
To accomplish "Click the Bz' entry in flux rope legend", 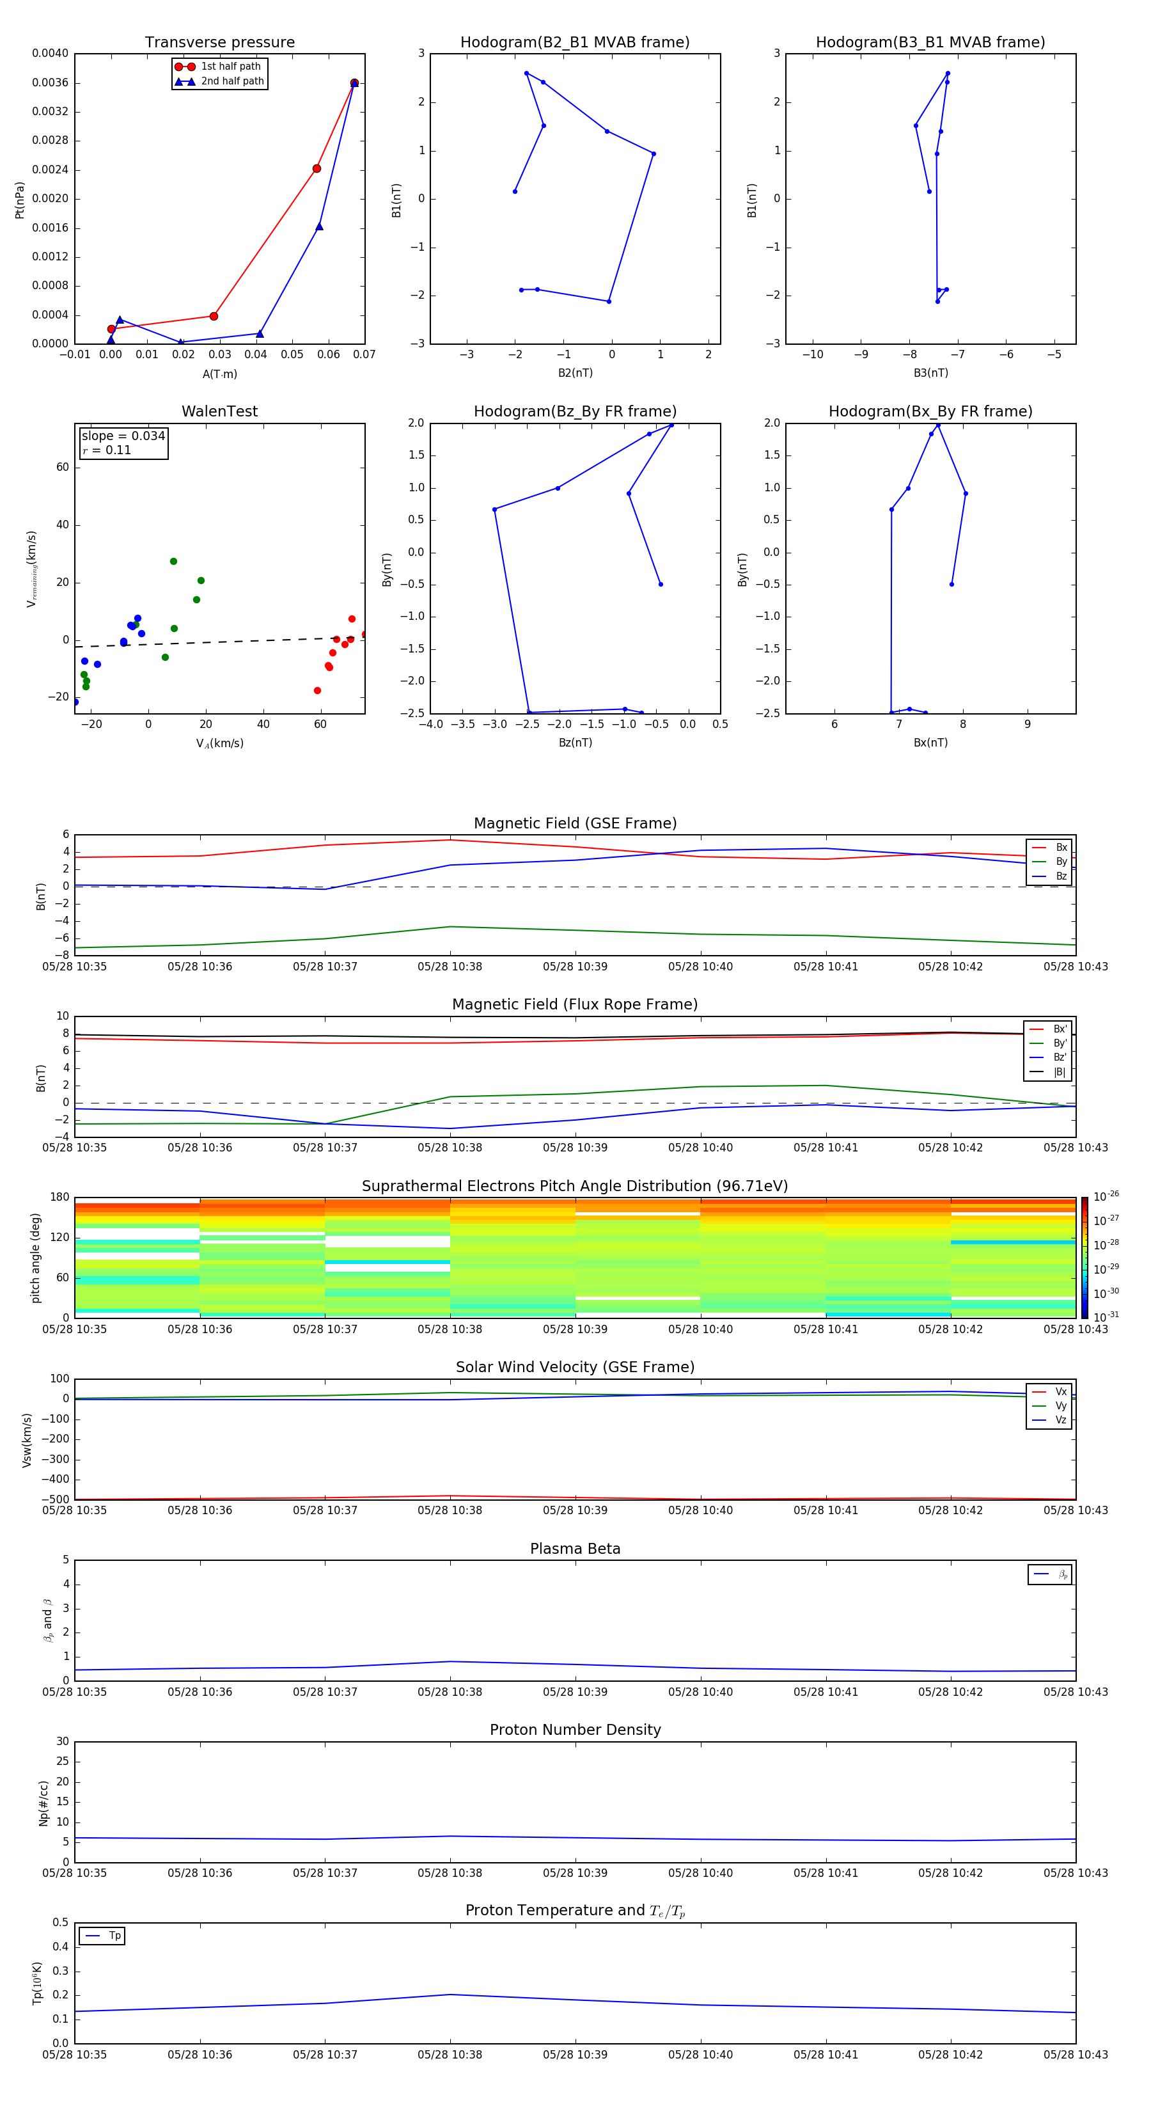I will click(x=1048, y=1057).
